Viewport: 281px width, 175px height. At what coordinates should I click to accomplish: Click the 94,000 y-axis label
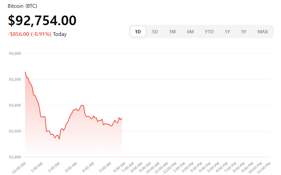click(15, 54)
